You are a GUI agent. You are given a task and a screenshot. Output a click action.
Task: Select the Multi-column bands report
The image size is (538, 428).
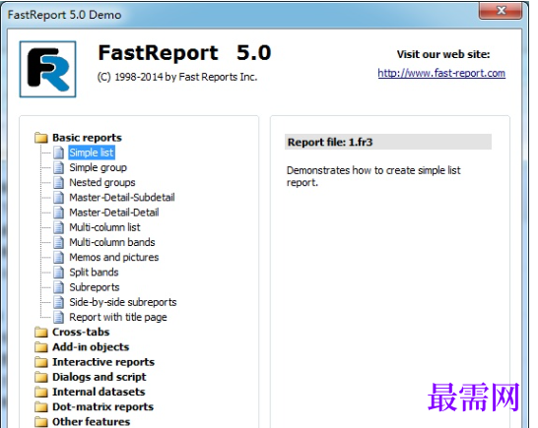click(x=112, y=242)
